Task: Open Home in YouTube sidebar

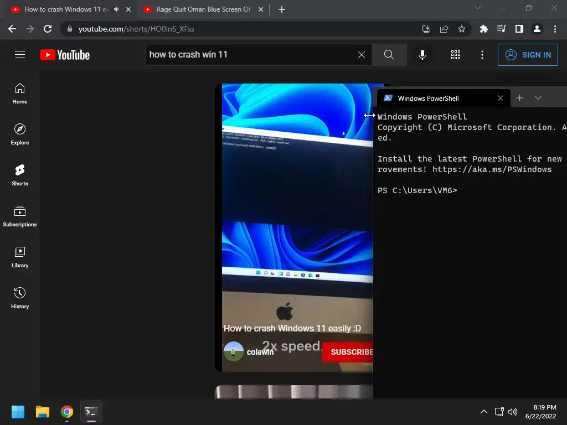Action: [x=20, y=93]
